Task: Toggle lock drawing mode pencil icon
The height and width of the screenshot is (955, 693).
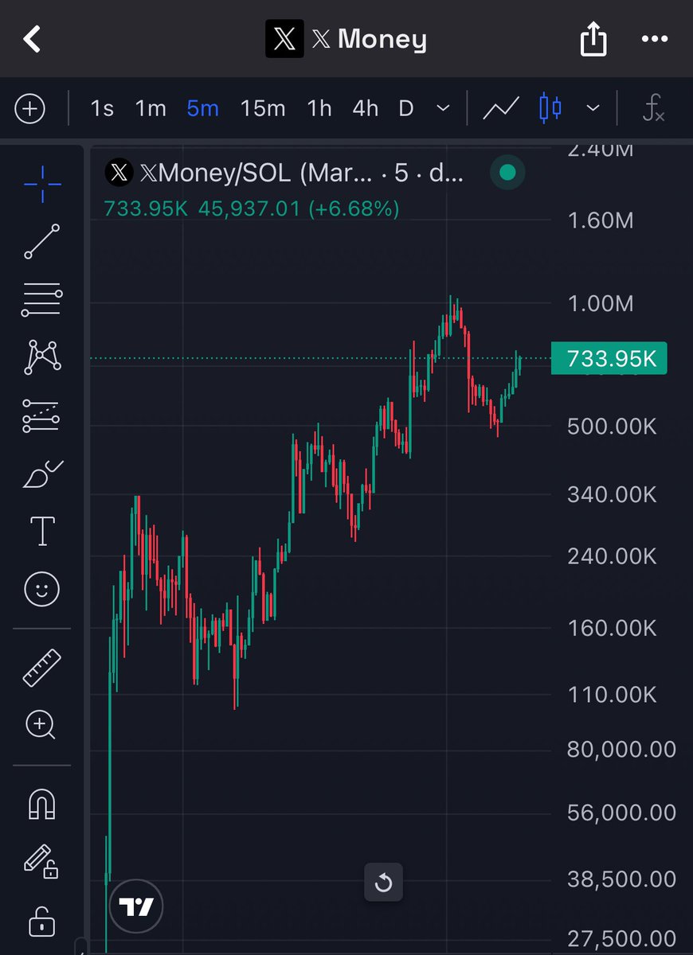Action: point(42,862)
